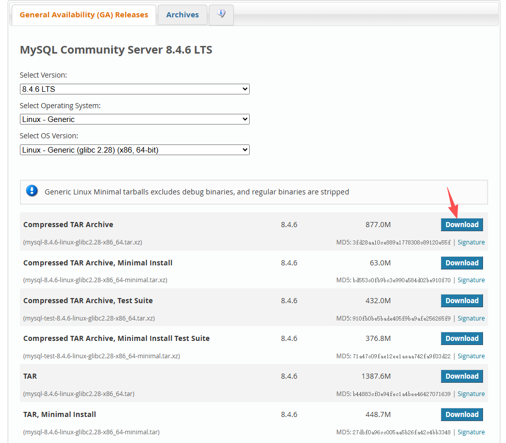Click filename mysql-8.4.6-linux-glibc2.28-x86_64-minimal.tar.xz
Screen dimensions: 506x443
(95, 280)
